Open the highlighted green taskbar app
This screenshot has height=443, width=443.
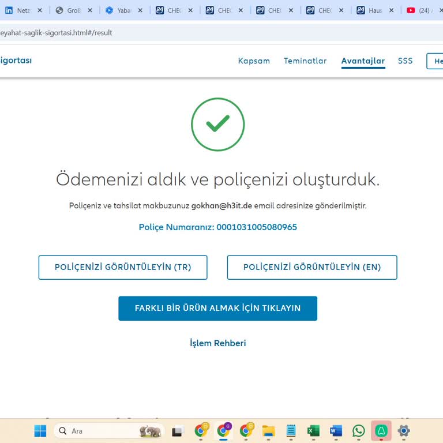tap(381, 431)
